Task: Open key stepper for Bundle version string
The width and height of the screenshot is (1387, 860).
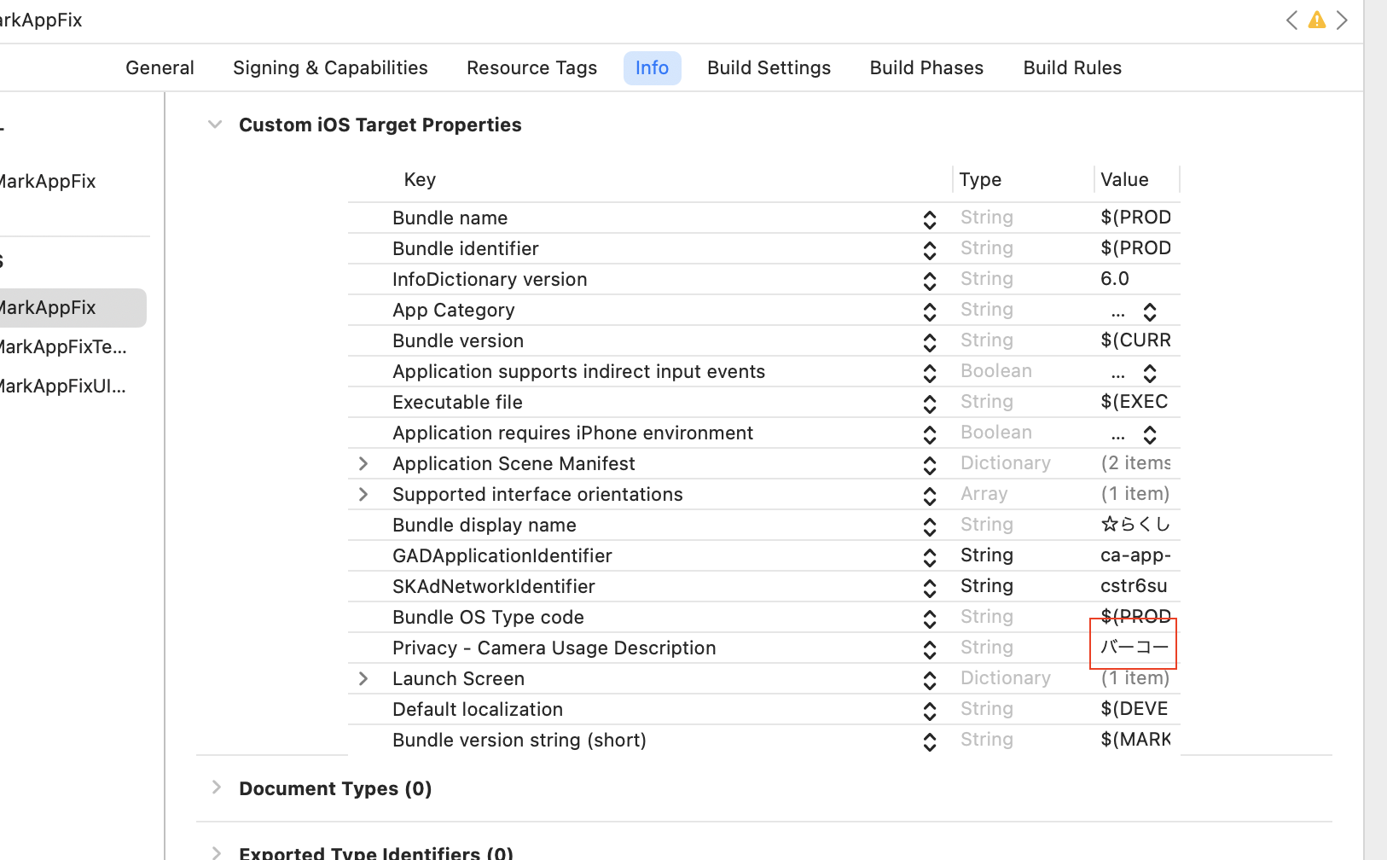Action: 930,741
